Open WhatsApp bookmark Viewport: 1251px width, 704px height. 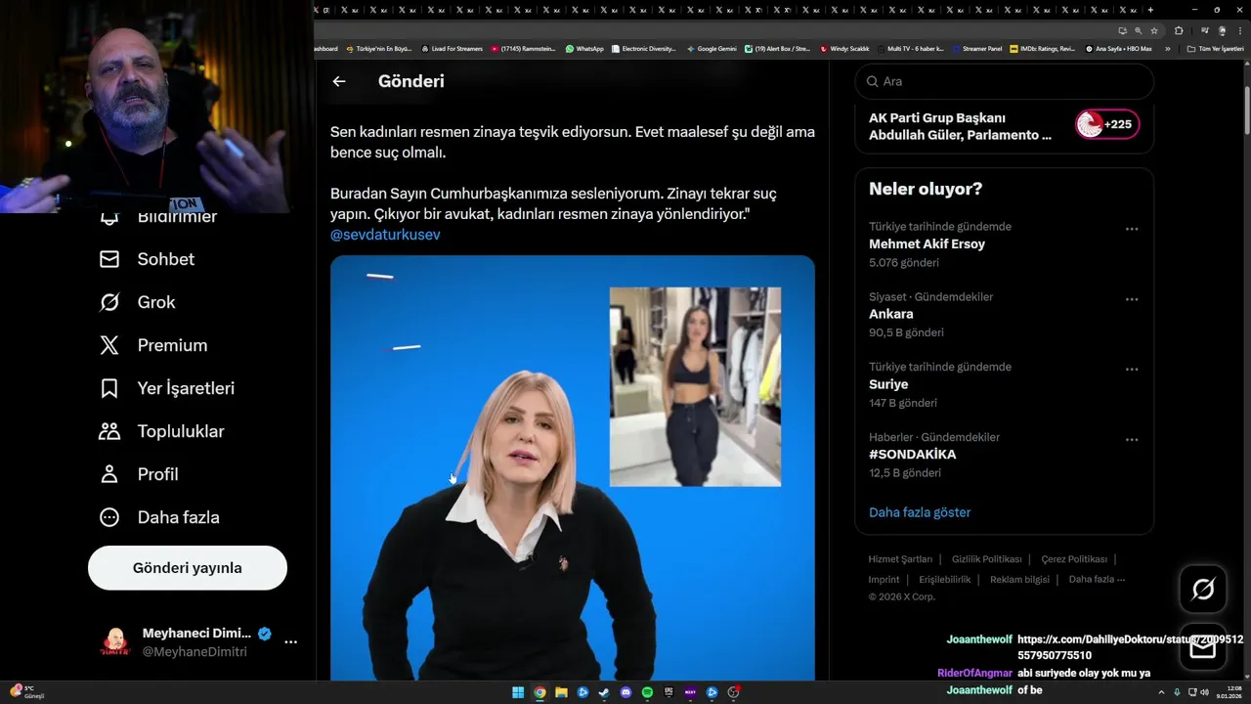584,48
